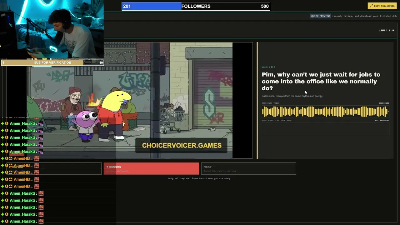Click the 'NOT RECORDED' status label
The height and width of the screenshot is (225, 400).
click(382, 120)
